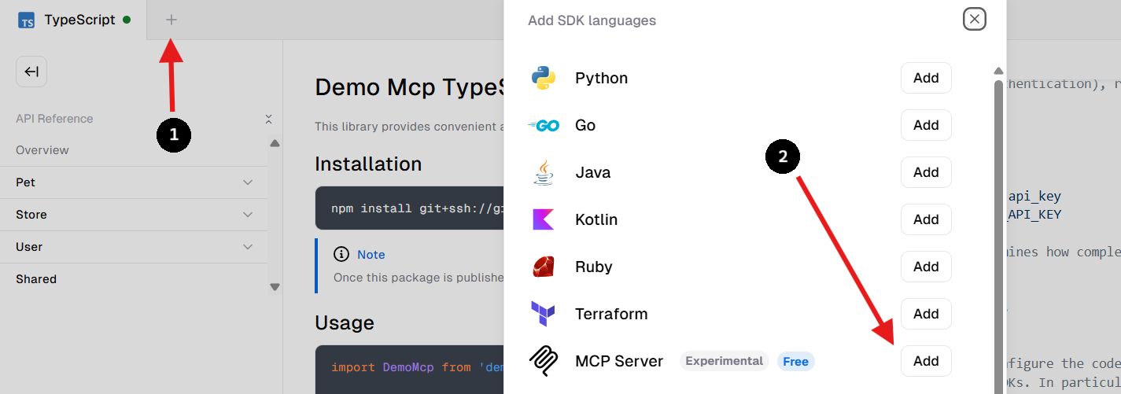This screenshot has width=1121, height=394.
Task: Add the Go SDK
Action: (x=926, y=125)
